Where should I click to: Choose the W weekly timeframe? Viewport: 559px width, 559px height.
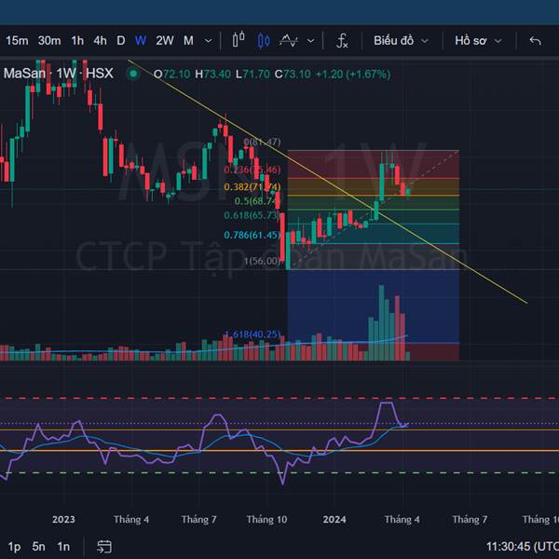[x=141, y=41]
